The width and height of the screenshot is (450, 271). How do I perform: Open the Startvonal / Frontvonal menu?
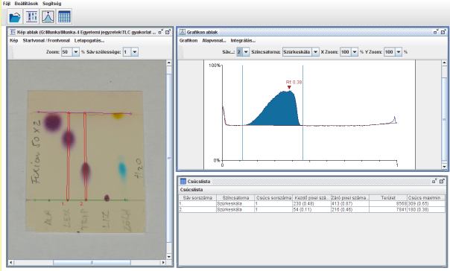pyautogui.click(x=46, y=40)
